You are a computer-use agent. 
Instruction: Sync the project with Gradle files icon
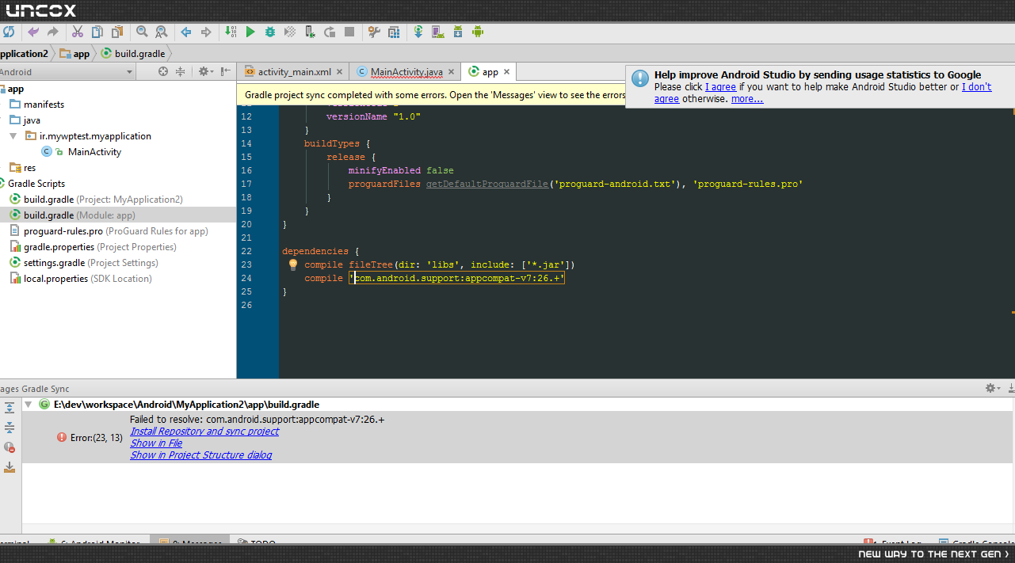(x=418, y=32)
